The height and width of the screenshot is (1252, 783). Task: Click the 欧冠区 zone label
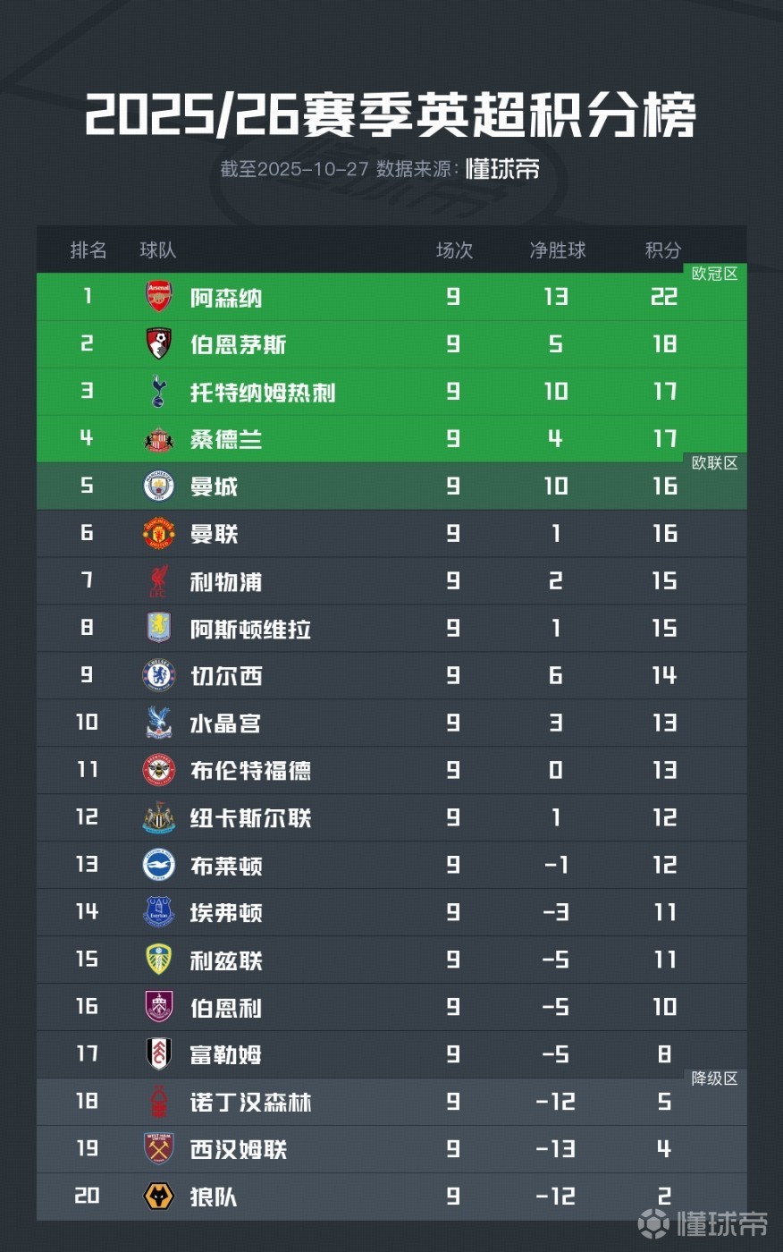pos(715,274)
